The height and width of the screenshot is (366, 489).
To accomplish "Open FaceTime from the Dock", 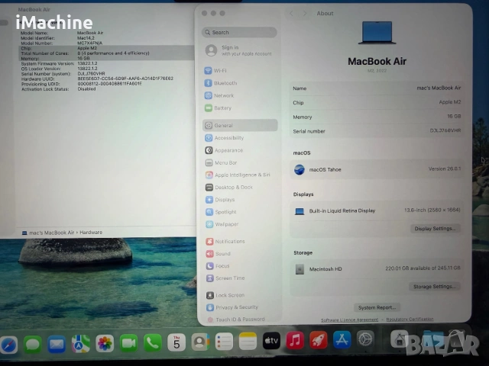I will [128, 343].
